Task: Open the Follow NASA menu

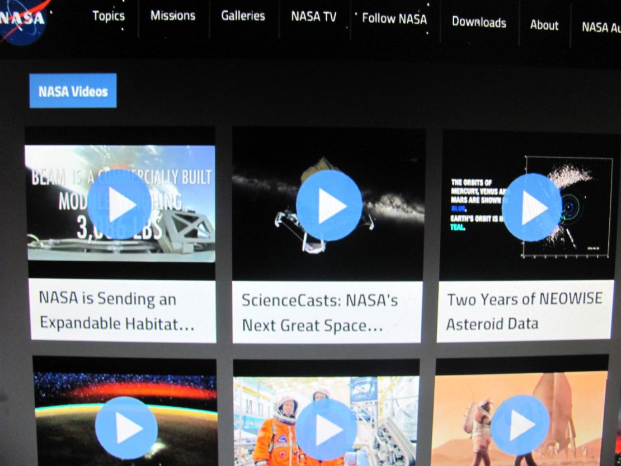Action: 394,18
